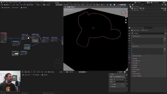167x94 pixels.
Task: Click node Name field Vector Math.004
Action: (x=119, y=80)
